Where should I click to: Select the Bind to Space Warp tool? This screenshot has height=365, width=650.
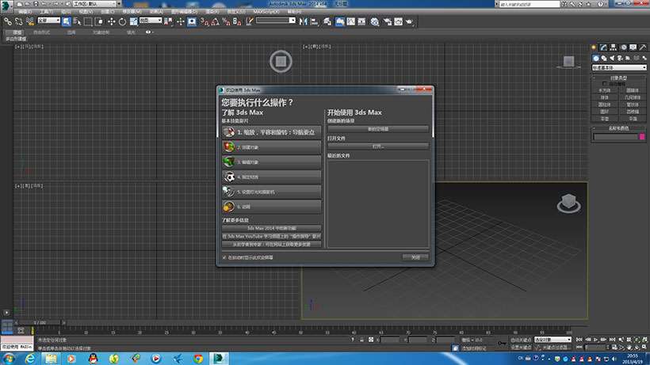coord(30,21)
